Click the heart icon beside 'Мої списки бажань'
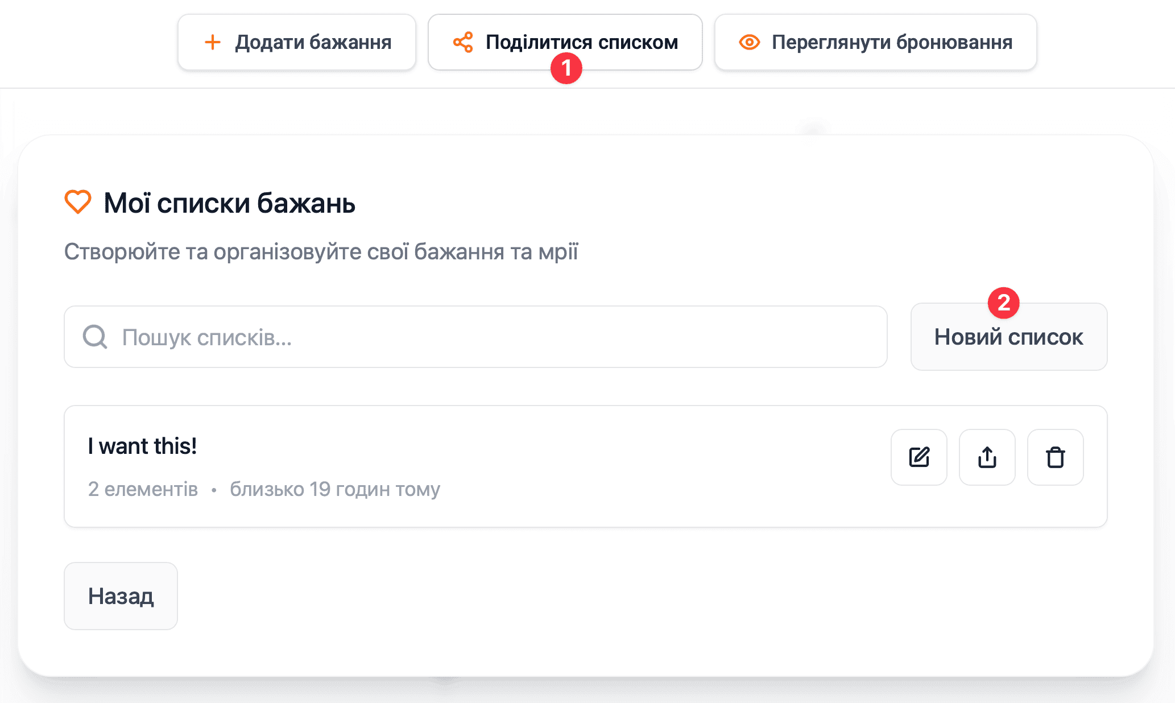 pyautogui.click(x=78, y=202)
